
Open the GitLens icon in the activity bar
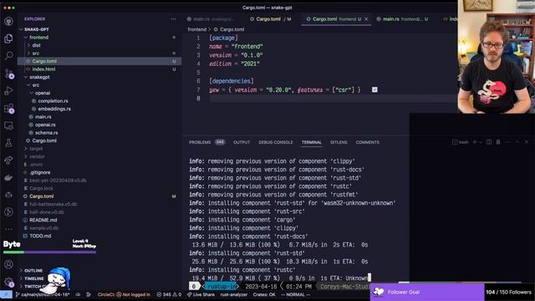tap(9, 212)
